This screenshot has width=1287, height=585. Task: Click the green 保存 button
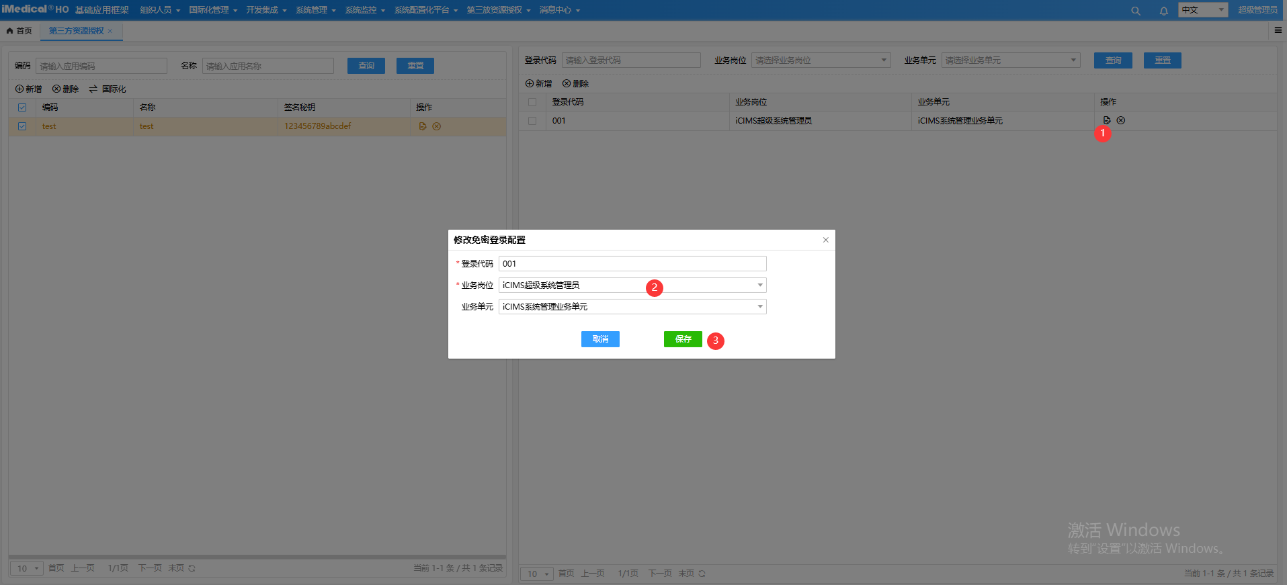point(683,339)
